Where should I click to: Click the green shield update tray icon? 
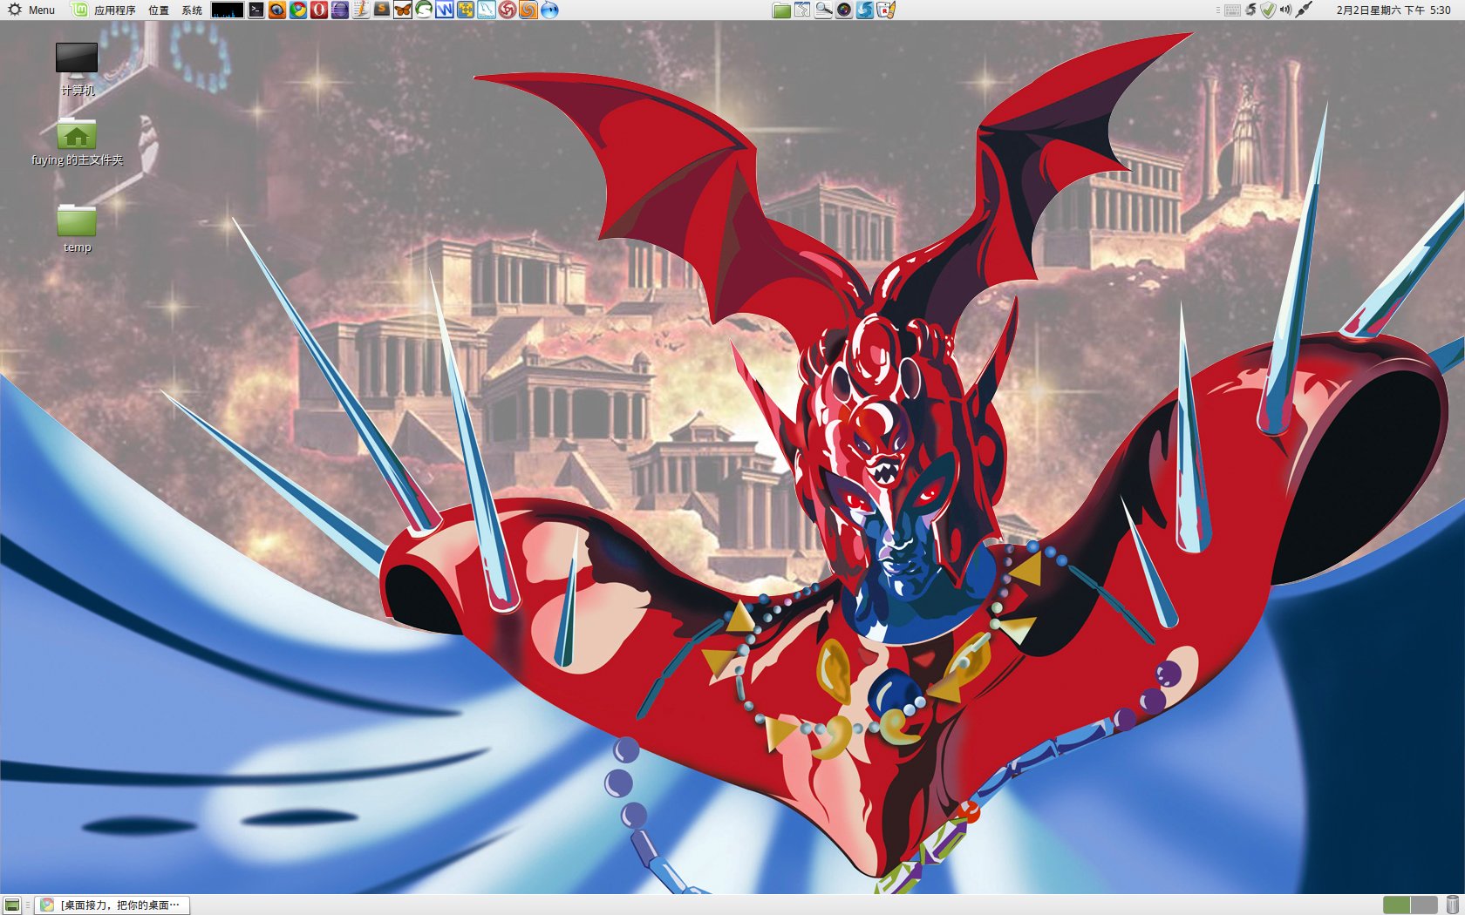[1269, 10]
